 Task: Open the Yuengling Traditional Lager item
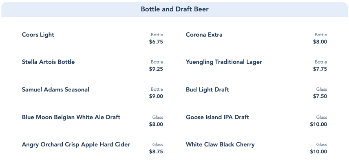(224, 62)
